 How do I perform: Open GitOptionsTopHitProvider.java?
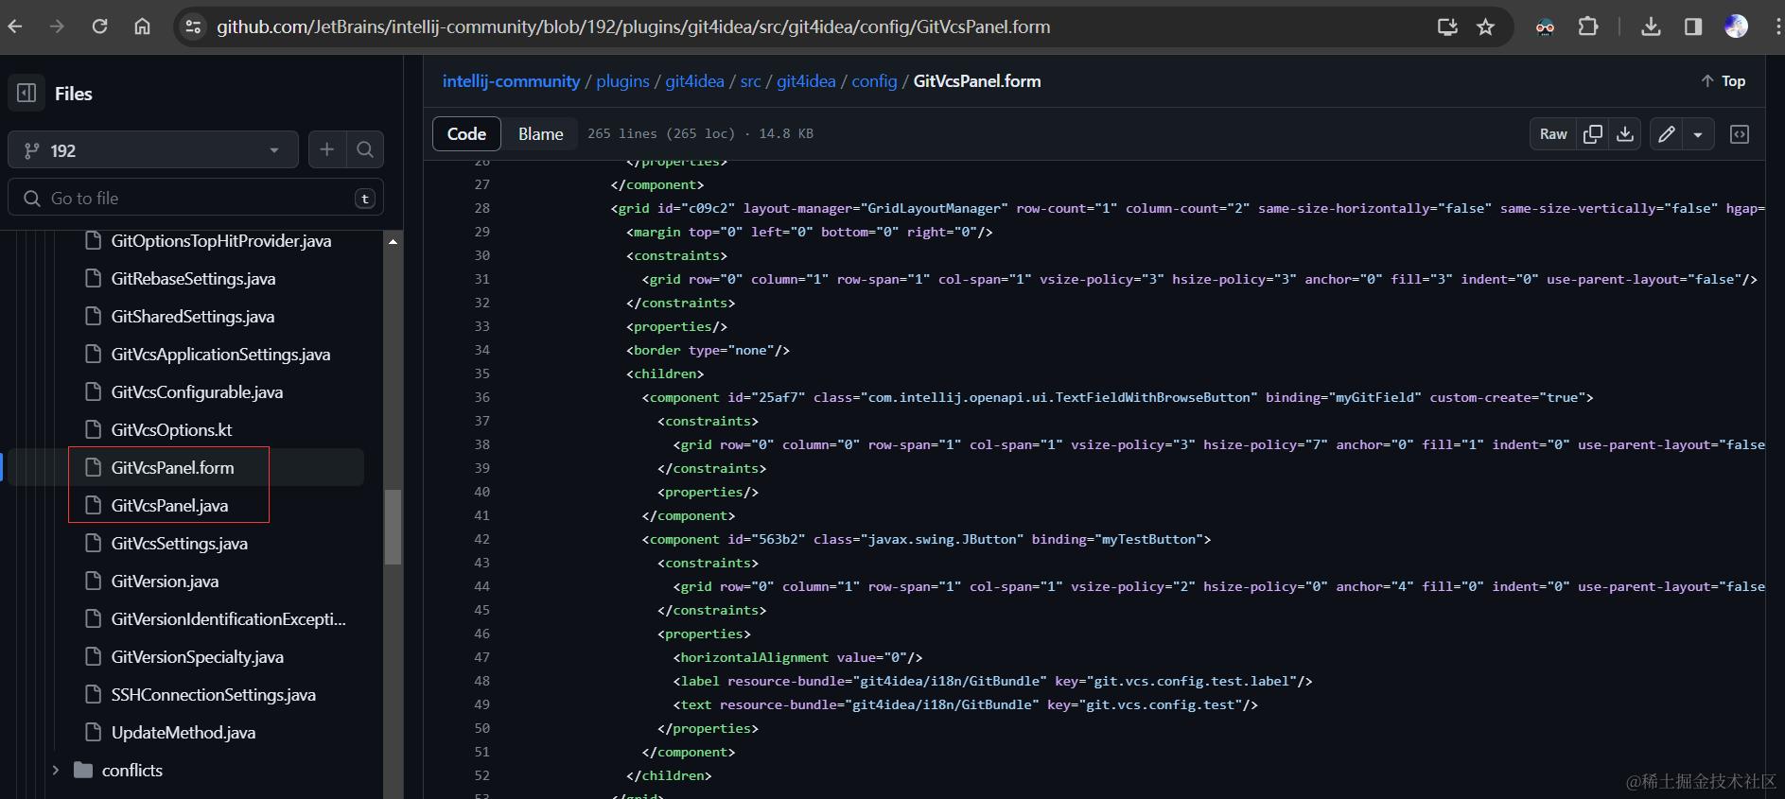click(x=220, y=241)
